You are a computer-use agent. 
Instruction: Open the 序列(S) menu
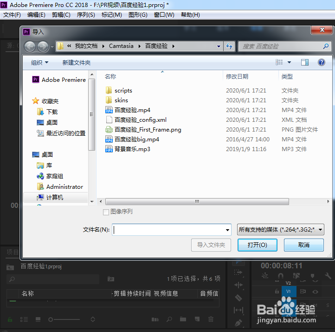click(86, 15)
